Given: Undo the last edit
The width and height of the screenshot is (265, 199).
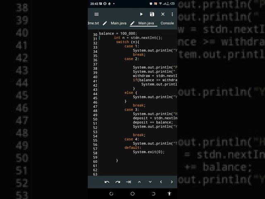Looking at the screenshot, I should click(107, 182).
